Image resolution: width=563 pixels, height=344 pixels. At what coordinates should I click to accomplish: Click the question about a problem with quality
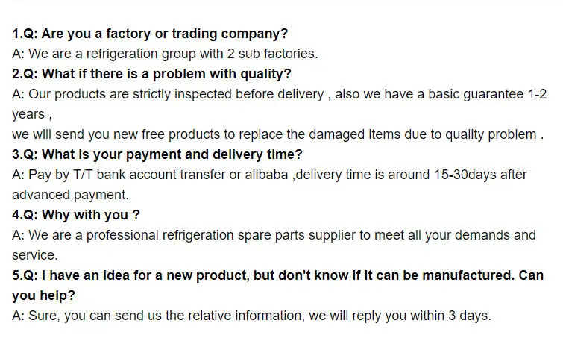(151, 74)
